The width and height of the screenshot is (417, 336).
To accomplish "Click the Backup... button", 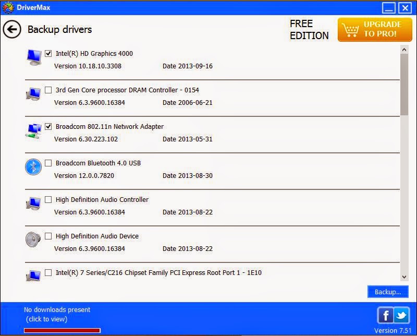I will [388, 292].
